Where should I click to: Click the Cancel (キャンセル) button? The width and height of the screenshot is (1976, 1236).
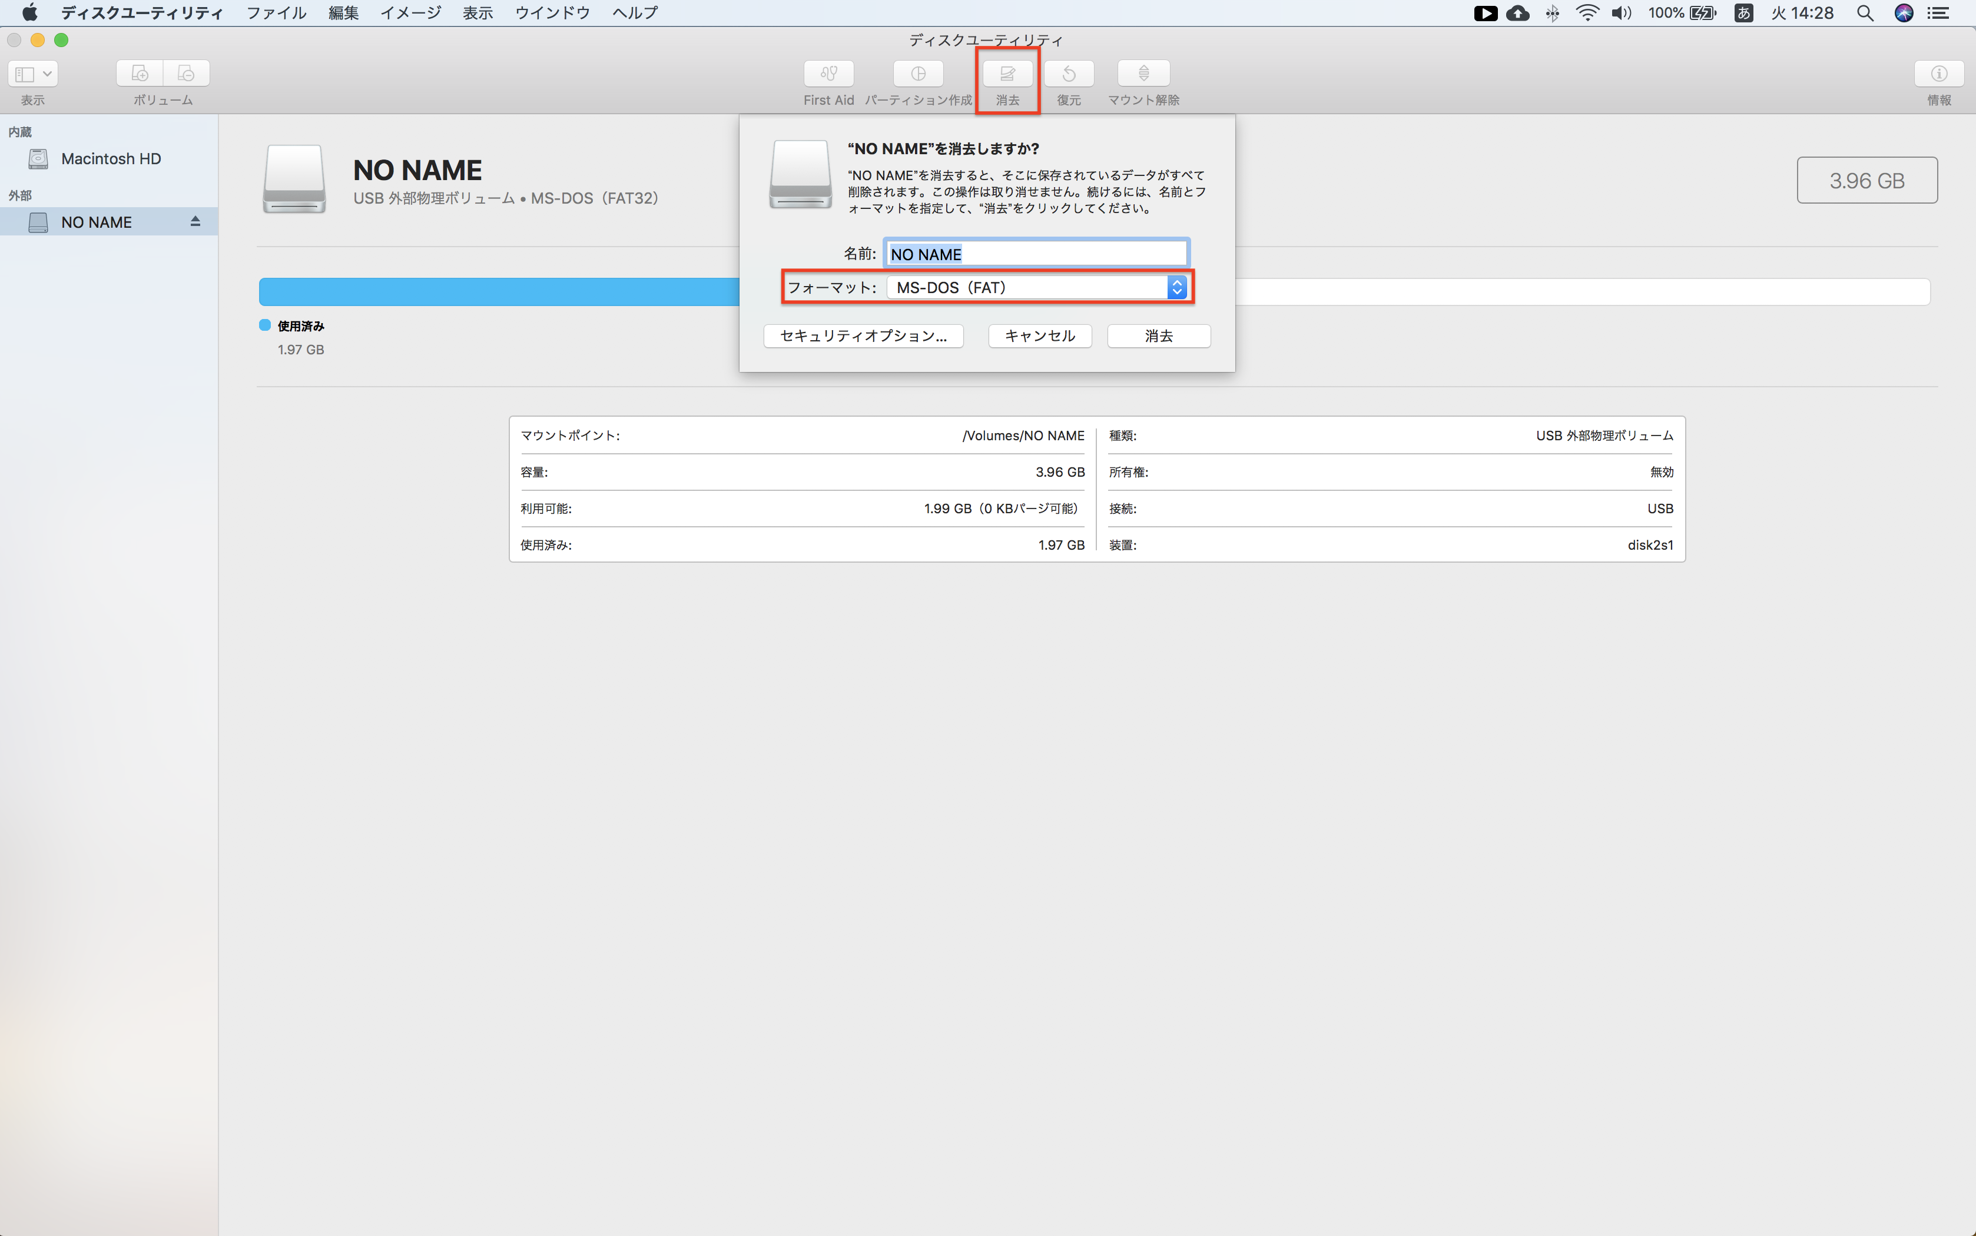click(x=1040, y=336)
